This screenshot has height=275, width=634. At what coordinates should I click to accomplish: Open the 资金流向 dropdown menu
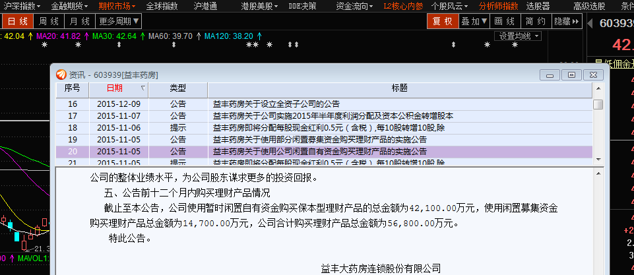point(354,6)
